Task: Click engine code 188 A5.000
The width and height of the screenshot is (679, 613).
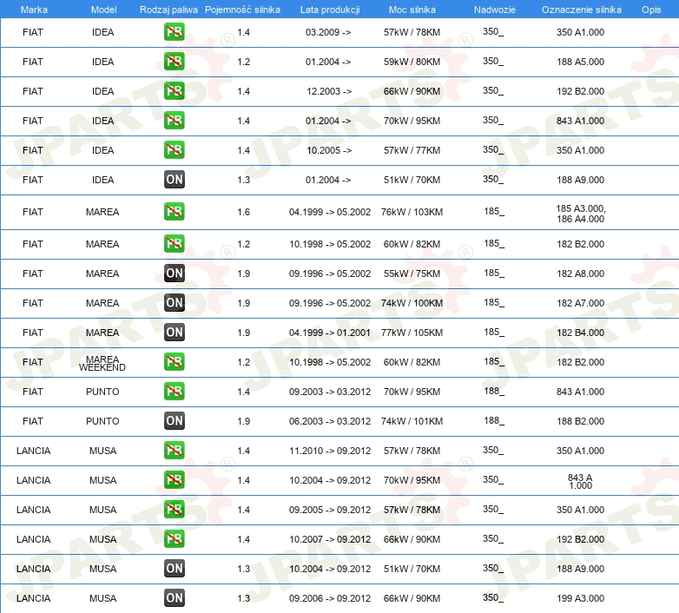Action: tap(580, 62)
